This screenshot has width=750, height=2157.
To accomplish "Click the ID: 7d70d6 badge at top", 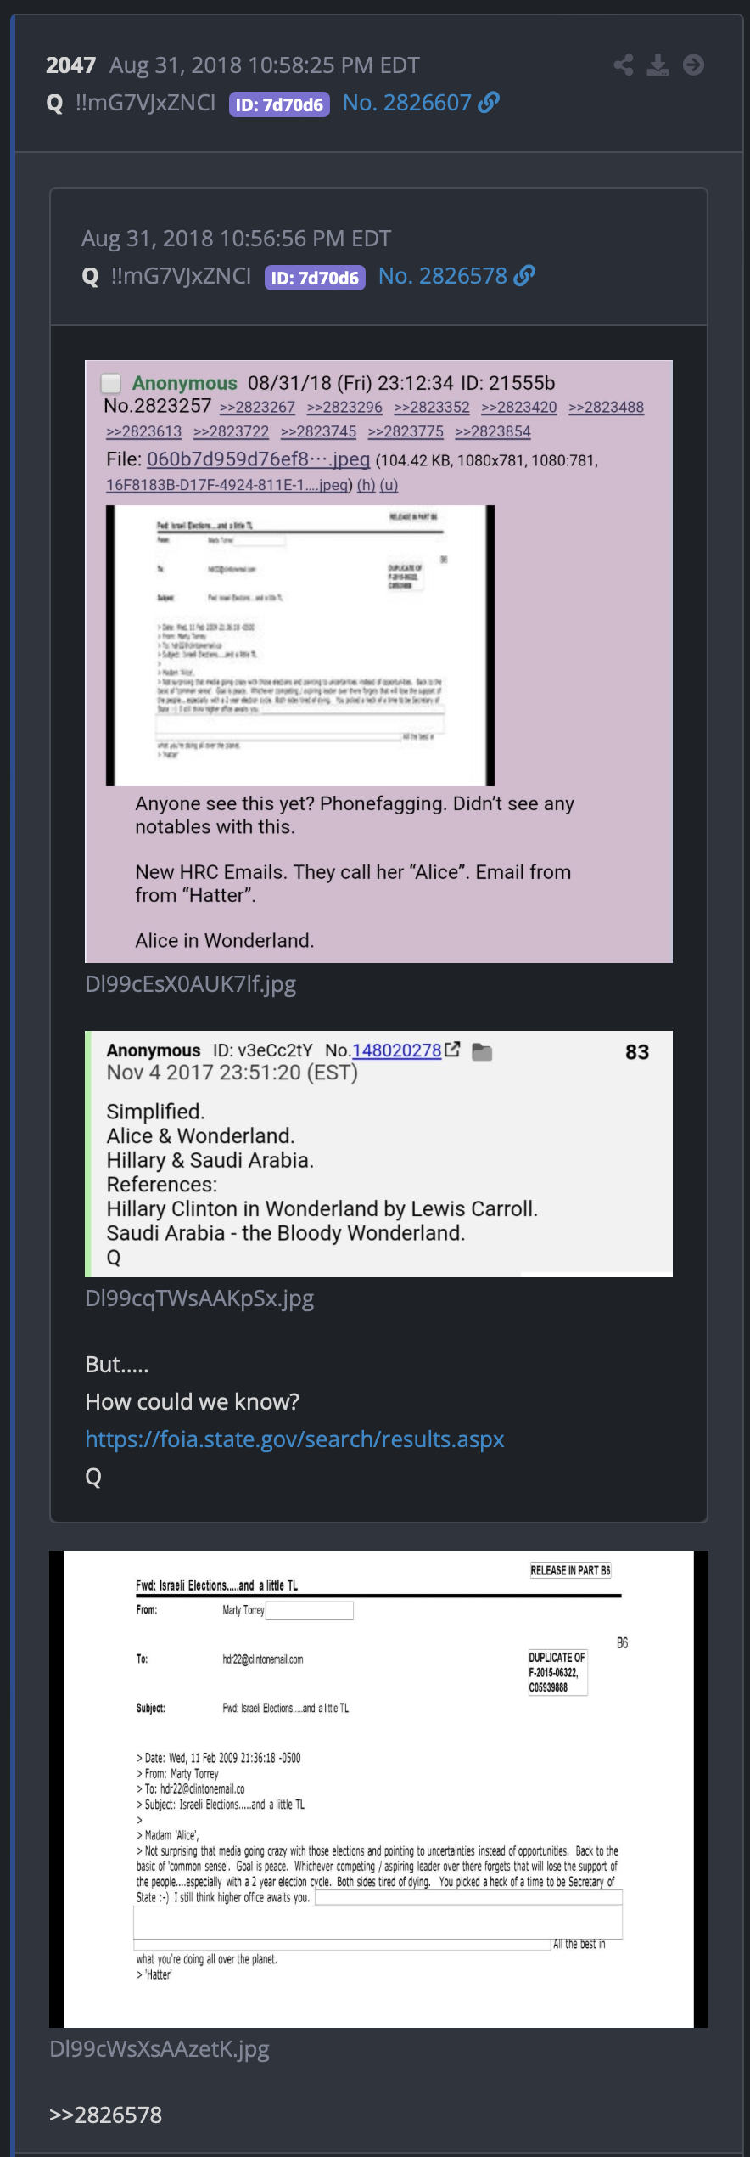I will [x=279, y=104].
